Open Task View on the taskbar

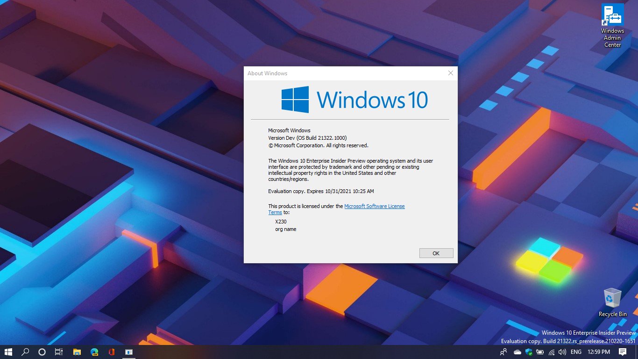click(x=59, y=352)
